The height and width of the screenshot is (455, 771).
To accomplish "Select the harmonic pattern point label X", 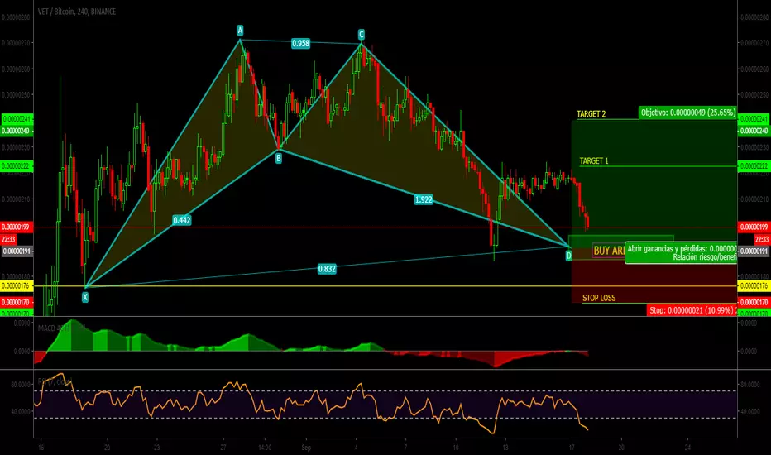I will 85,297.
